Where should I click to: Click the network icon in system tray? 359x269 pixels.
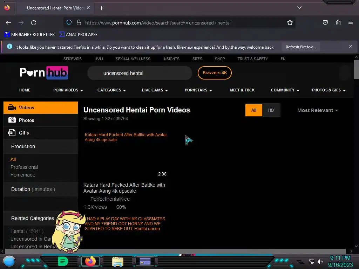click(311, 261)
